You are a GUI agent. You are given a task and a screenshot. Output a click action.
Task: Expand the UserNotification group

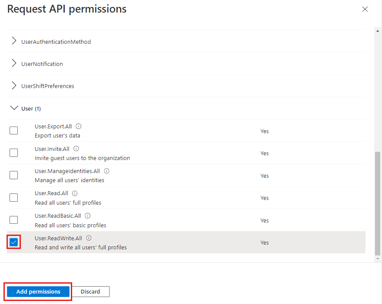coord(14,63)
